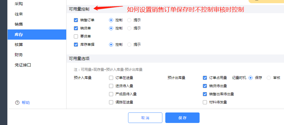Check the 订单在途量 option
The width and height of the screenshot is (284, 125).
[111, 78]
